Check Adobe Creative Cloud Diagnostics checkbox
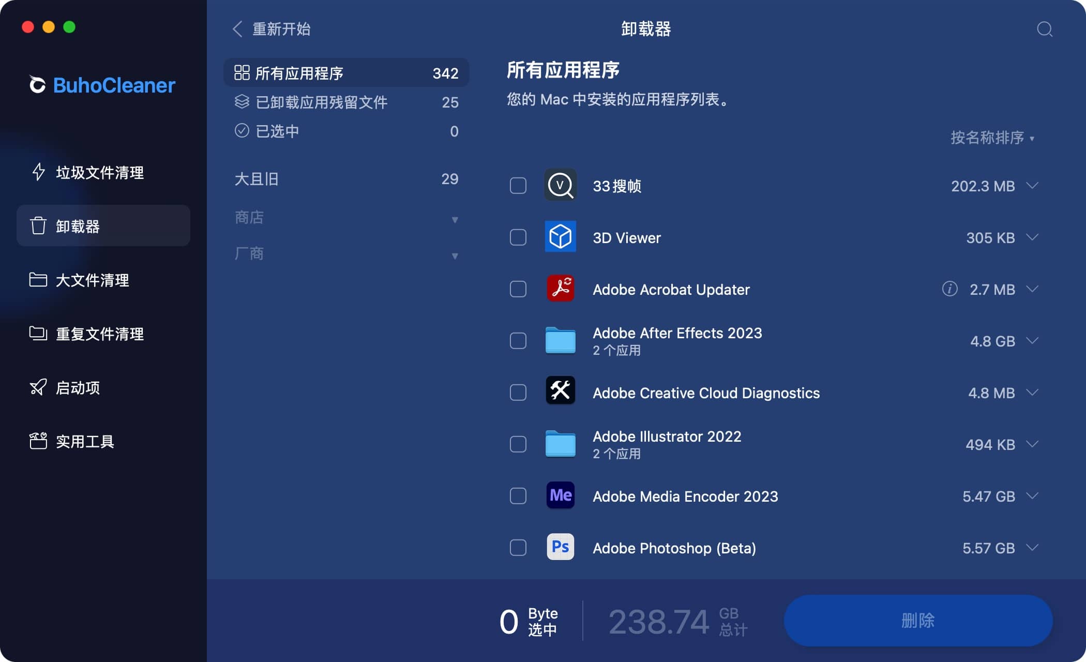1086x662 pixels. [x=518, y=393]
